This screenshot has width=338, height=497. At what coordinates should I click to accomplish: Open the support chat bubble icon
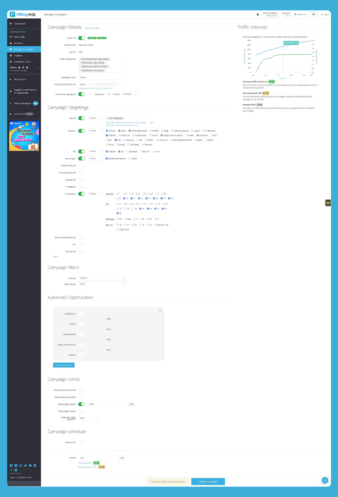point(325,480)
